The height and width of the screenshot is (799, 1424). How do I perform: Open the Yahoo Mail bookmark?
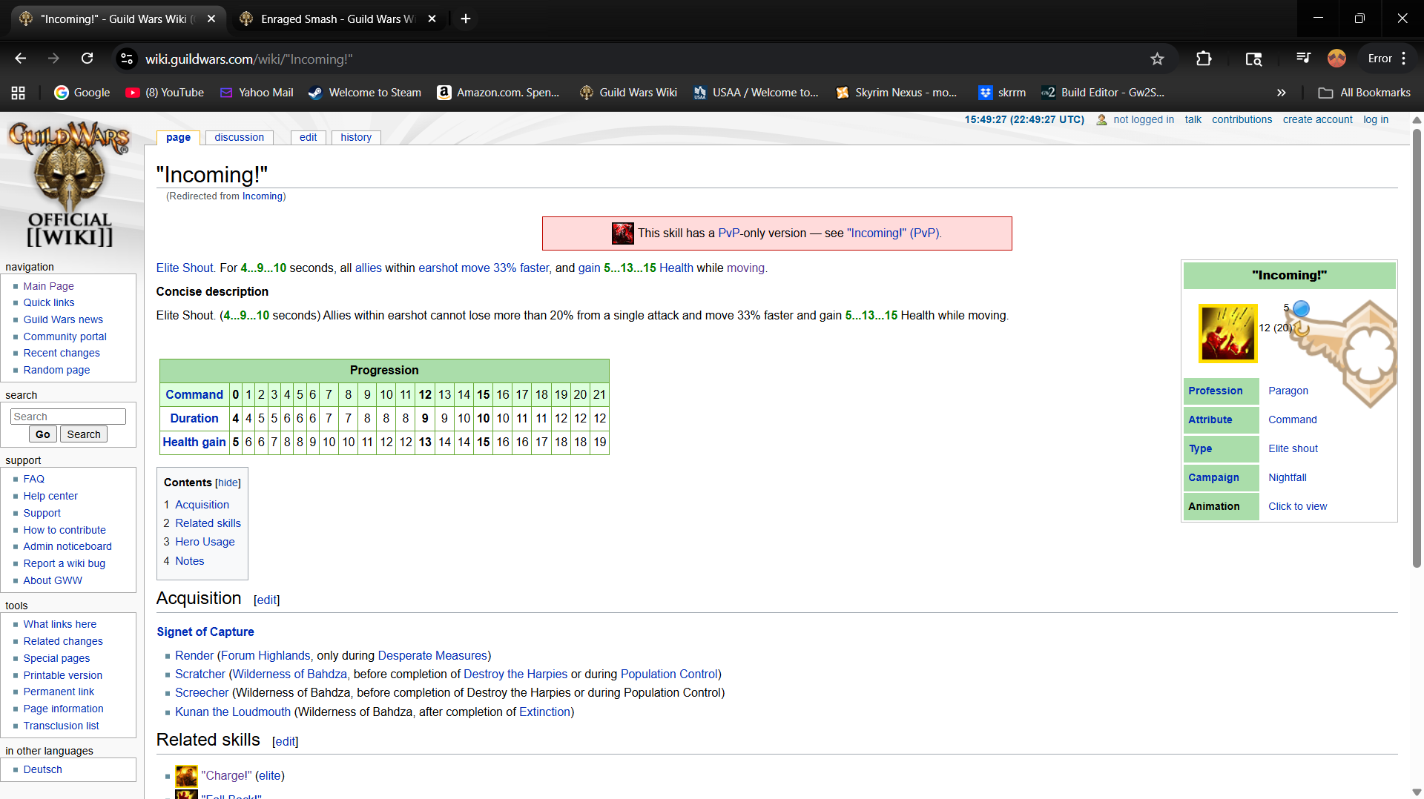pos(257,93)
